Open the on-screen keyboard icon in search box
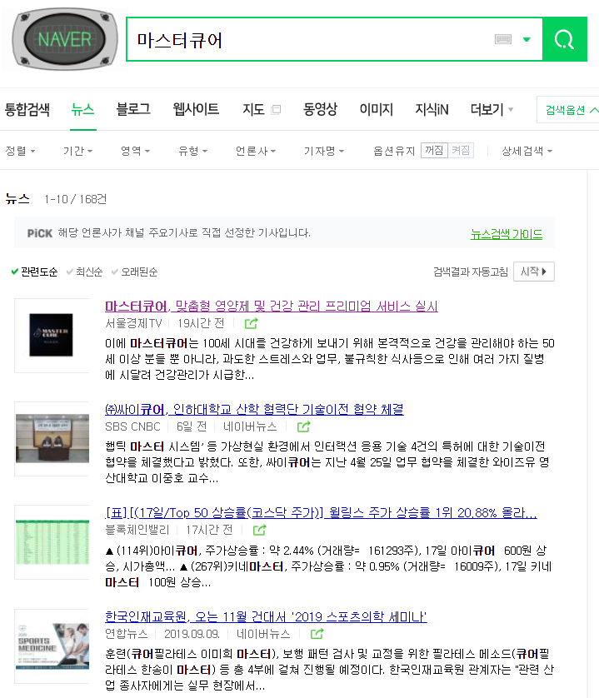Screen dimensions: 599x698 click(x=503, y=39)
